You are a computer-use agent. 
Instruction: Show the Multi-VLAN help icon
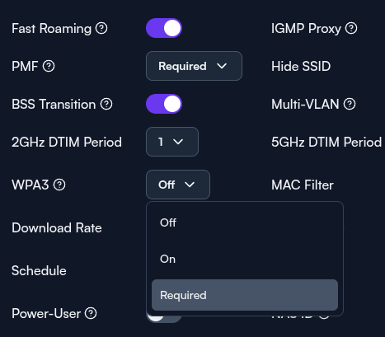coord(350,104)
